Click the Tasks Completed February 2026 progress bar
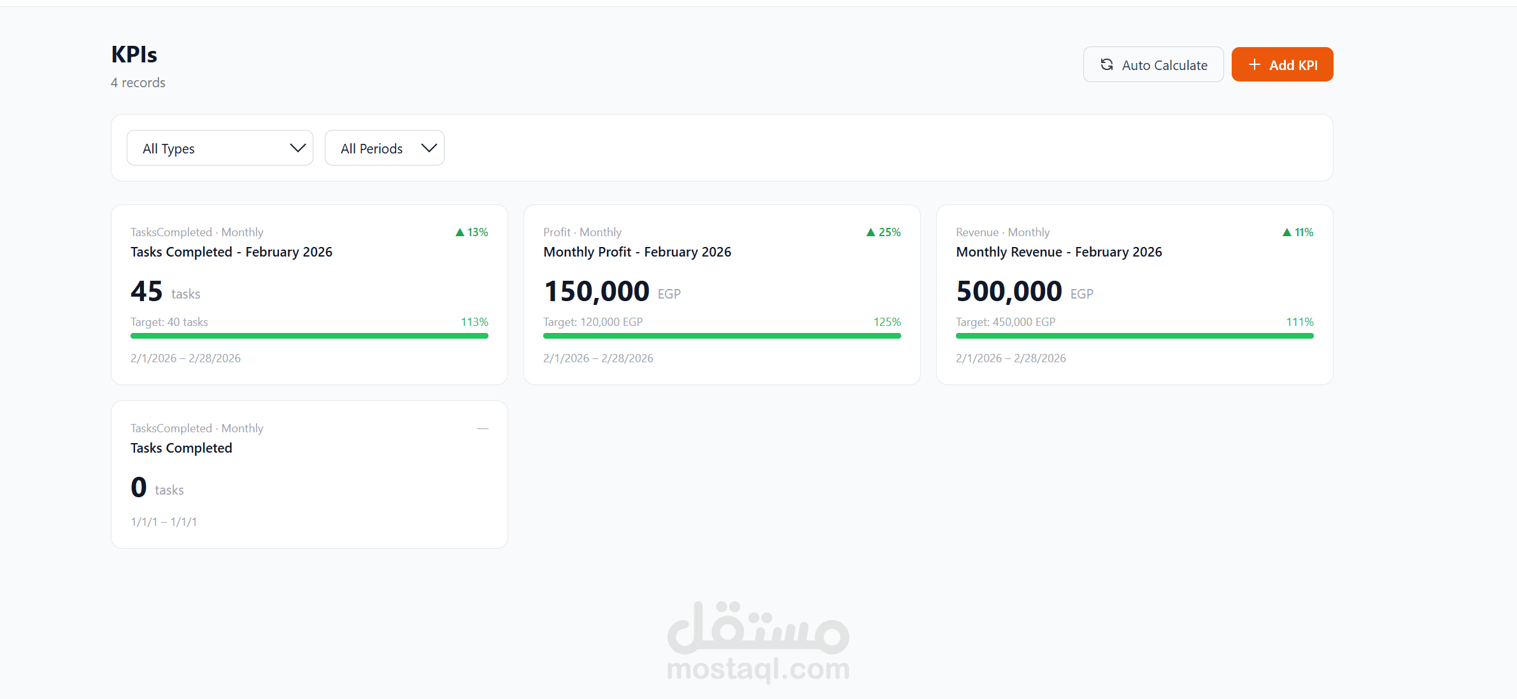This screenshot has width=1517, height=699. click(x=309, y=335)
